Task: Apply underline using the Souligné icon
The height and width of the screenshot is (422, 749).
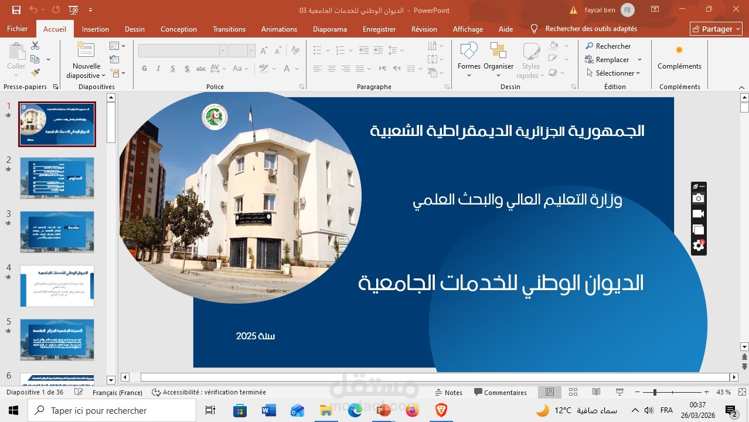Action: (172, 69)
